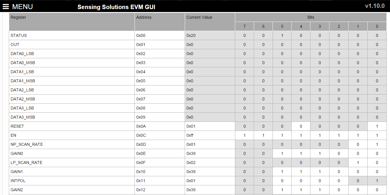Click the Sensing Solutions EVM GUI title
Image resolution: width=390 pixels, height=195 pixels.
(116, 7)
